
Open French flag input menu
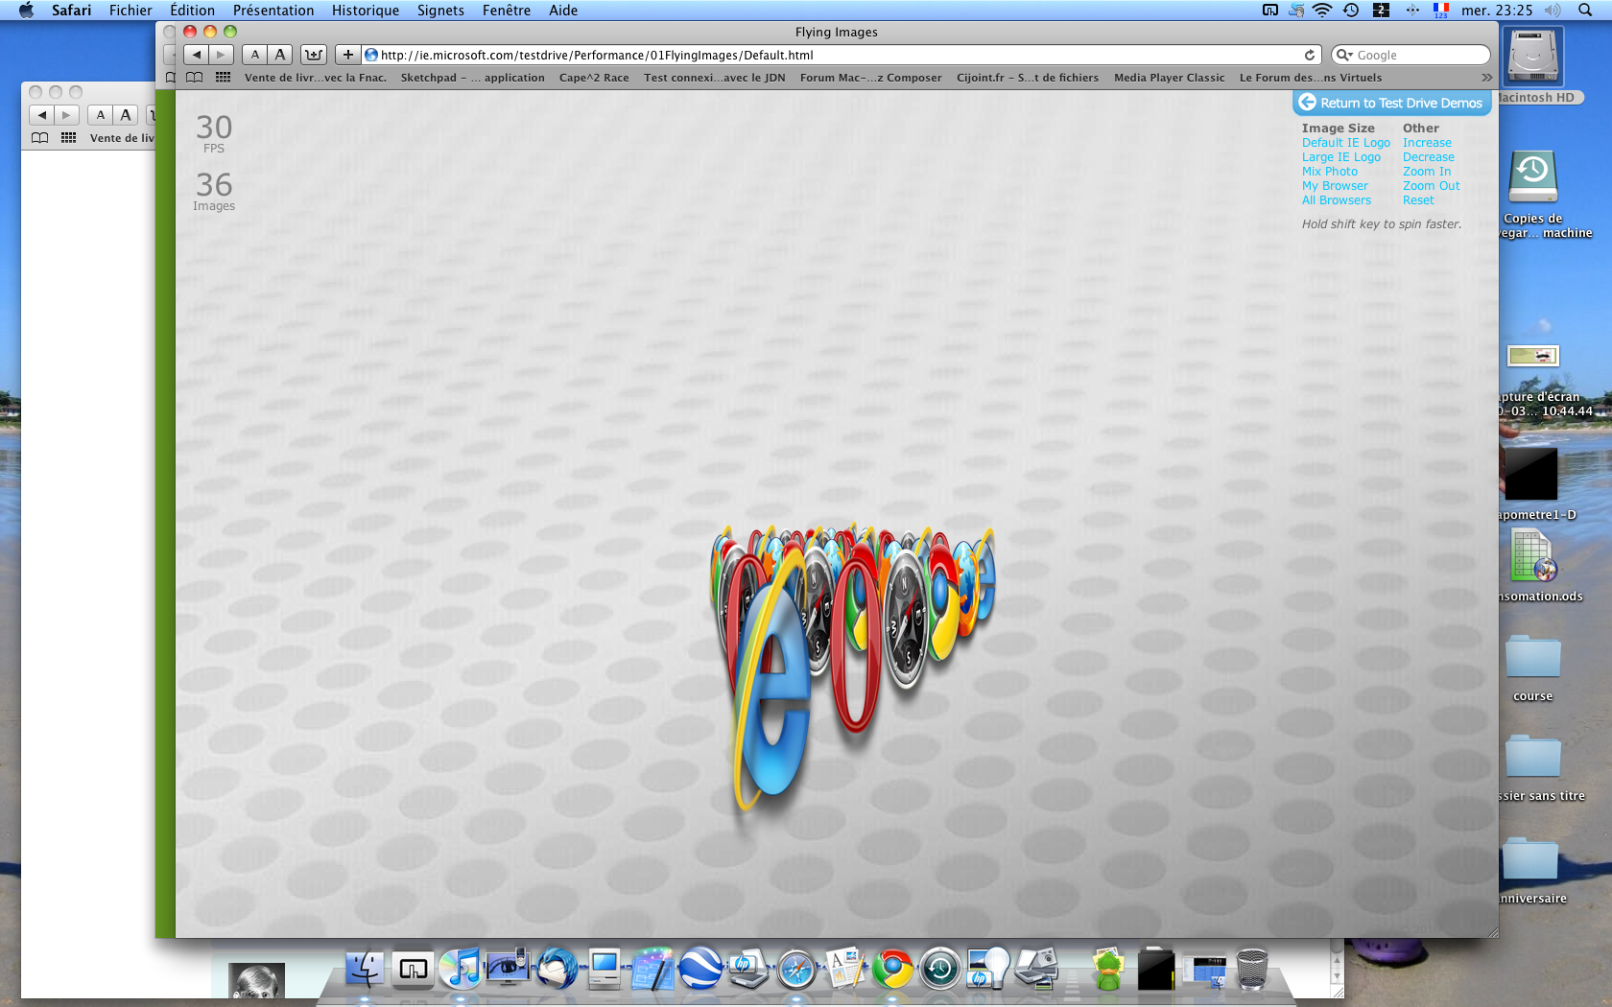coord(1441,11)
